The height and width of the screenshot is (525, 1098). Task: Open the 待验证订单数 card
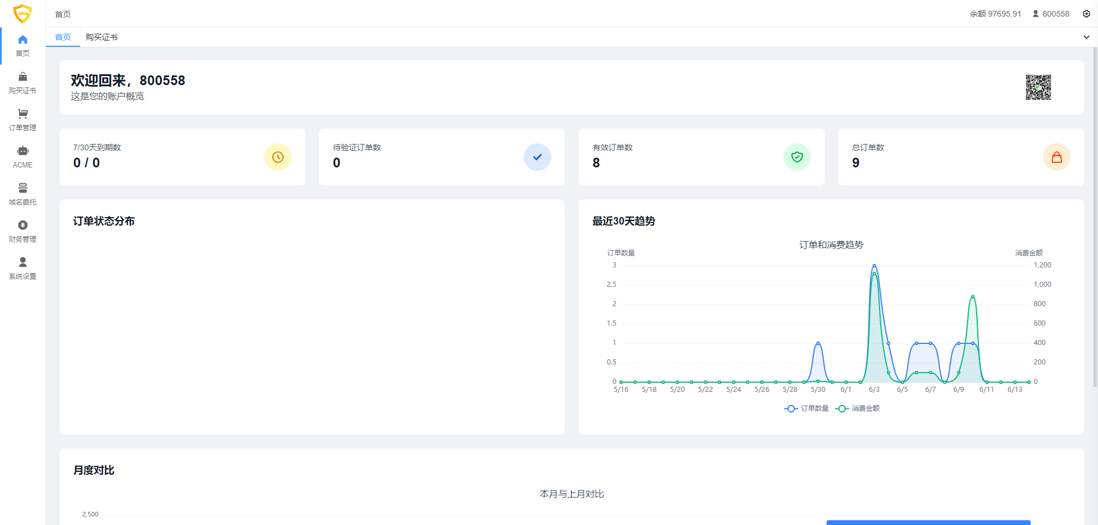(442, 157)
